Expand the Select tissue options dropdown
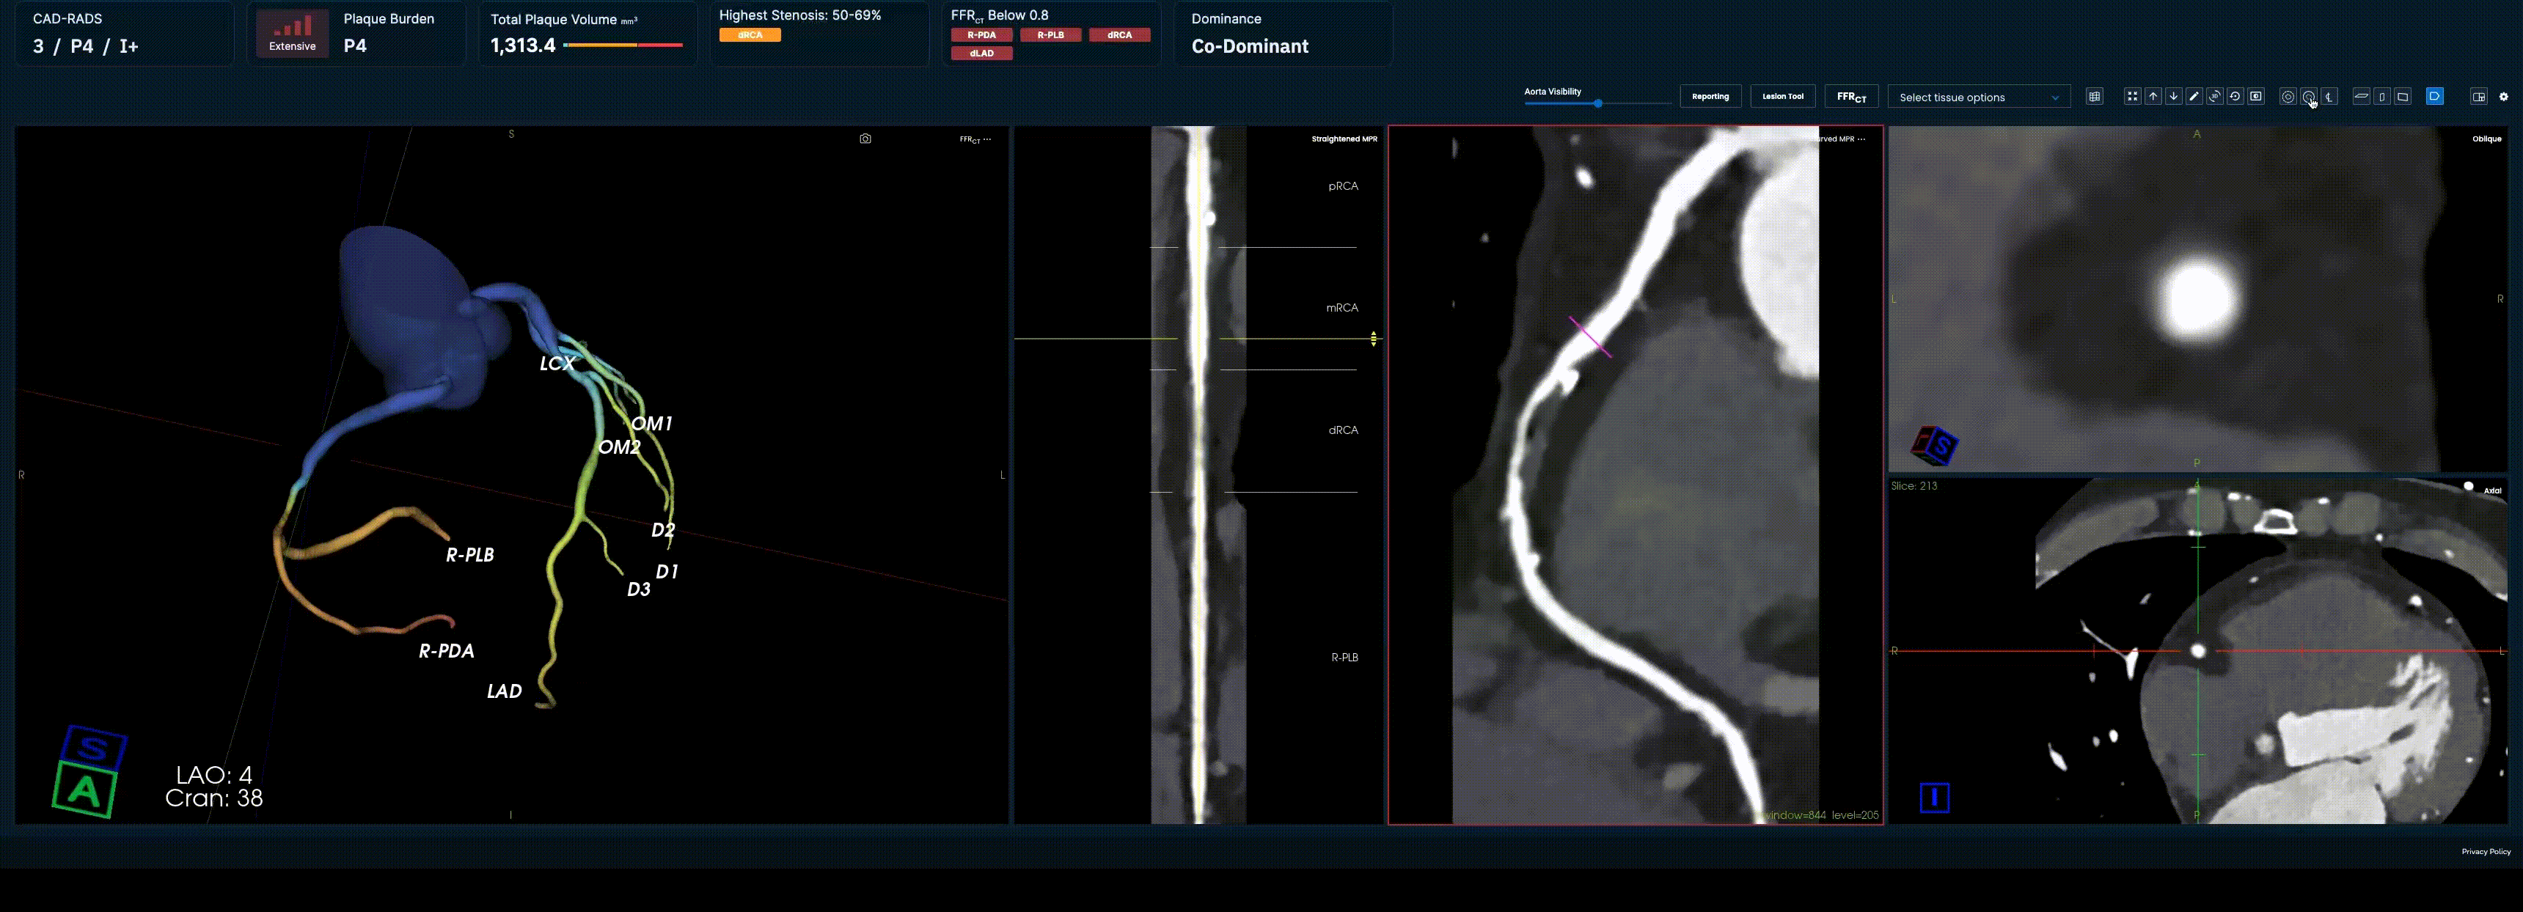The width and height of the screenshot is (2523, 912). 1979,97
